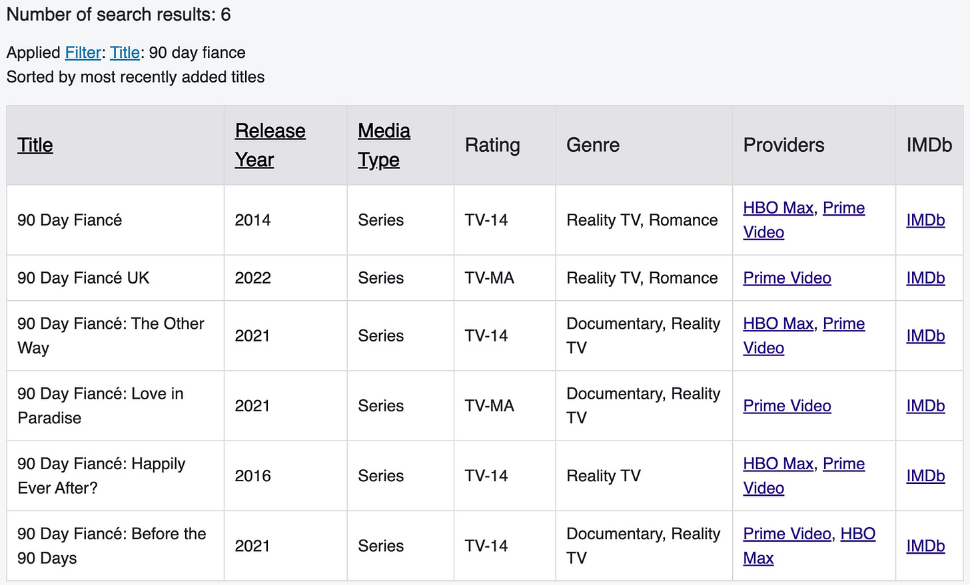Open Prime Video link for 90 Day Fiancé UK
970x585 pixels.
coord(787,278)
